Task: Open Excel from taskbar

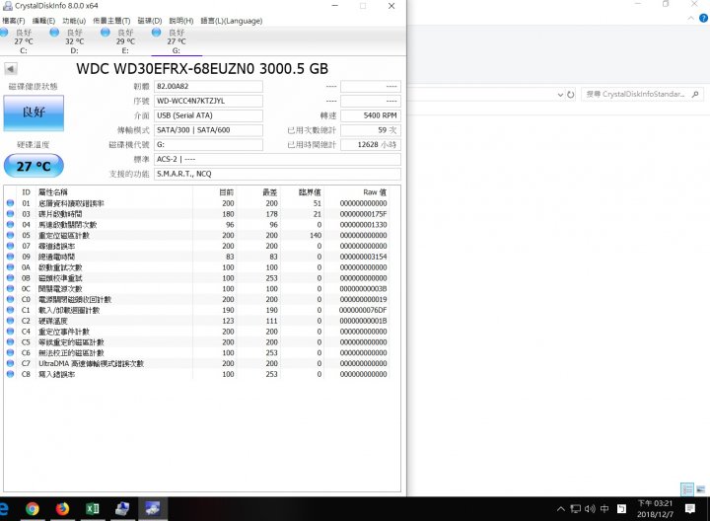Action: tap(93, 509)
